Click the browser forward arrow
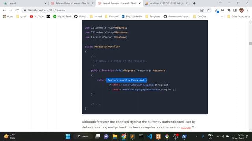Screen dimensions: 252x141 11,10
